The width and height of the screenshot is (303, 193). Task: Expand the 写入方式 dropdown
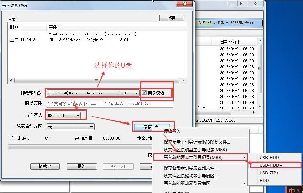click(78, 115)
